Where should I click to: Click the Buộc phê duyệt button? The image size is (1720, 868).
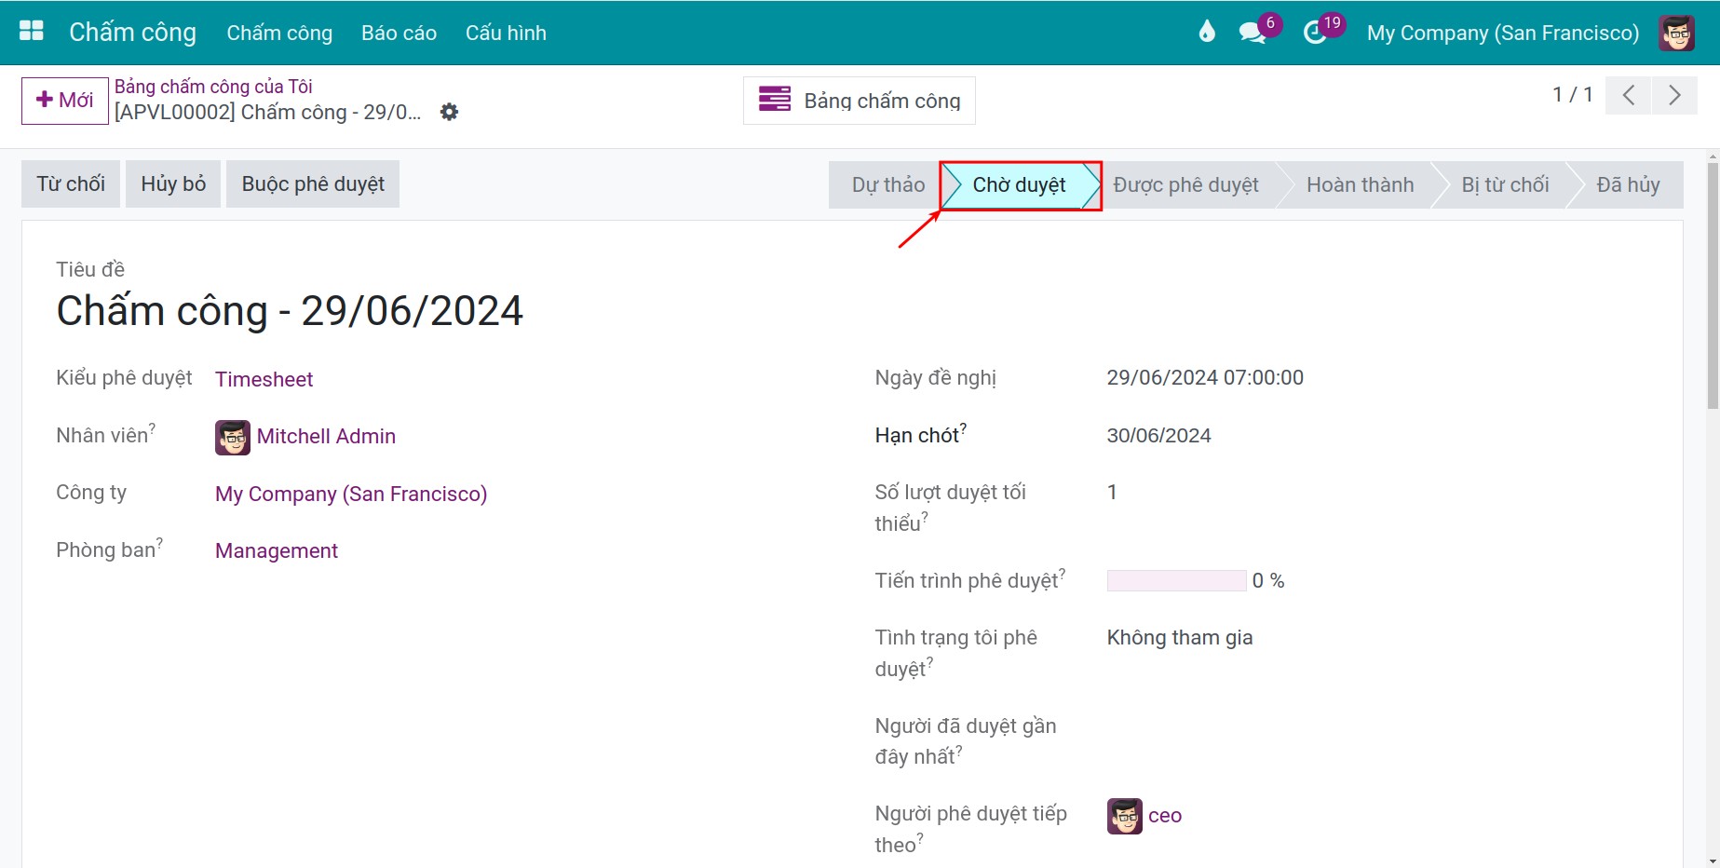(313, 183)
